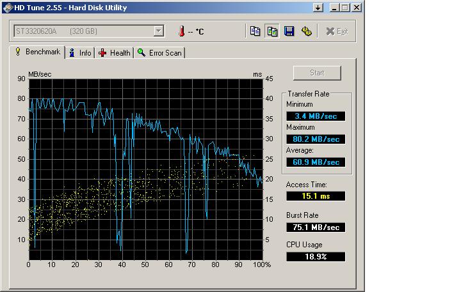
Task: Click the 3.4 MB/sec minimum value
Action: (x=316, y=116)
